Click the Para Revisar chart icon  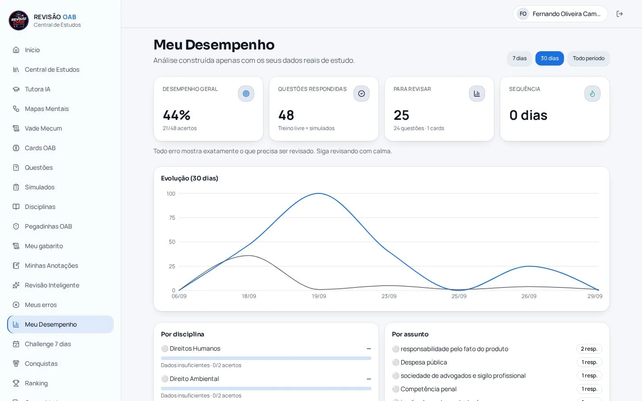click(477, 94)
